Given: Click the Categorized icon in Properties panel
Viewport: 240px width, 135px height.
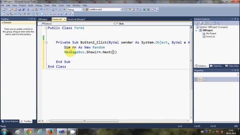Looking at the screenshot, I should [x=196, y=79].
